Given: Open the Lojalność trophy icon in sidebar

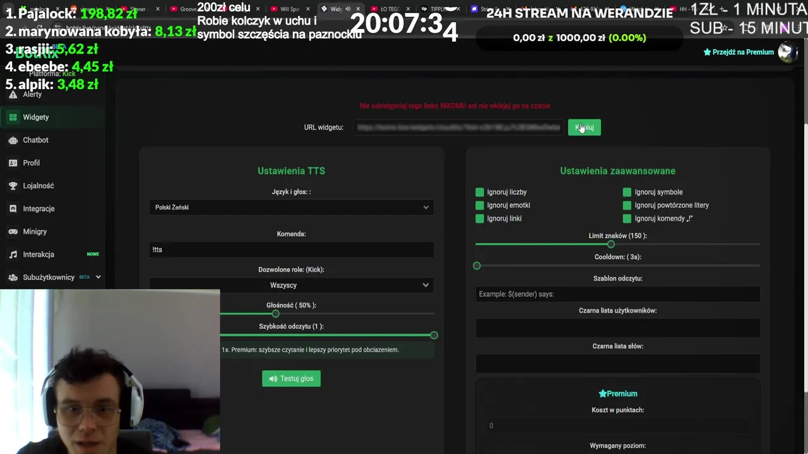Looking at the screenshot, I should point(13,186).
